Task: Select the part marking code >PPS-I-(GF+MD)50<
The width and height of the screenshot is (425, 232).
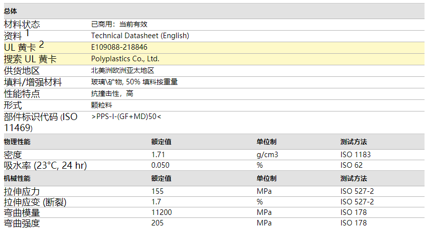Action: tap(126, 117)
